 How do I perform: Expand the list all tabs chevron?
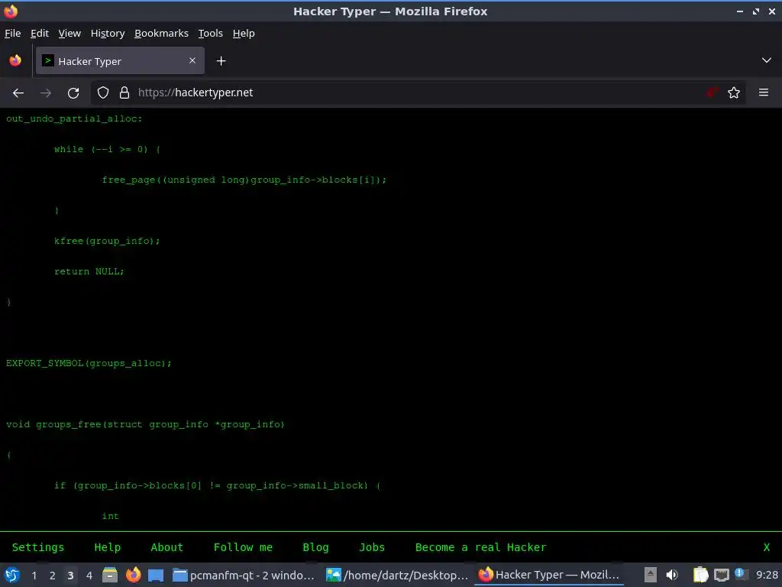[767, 60]
